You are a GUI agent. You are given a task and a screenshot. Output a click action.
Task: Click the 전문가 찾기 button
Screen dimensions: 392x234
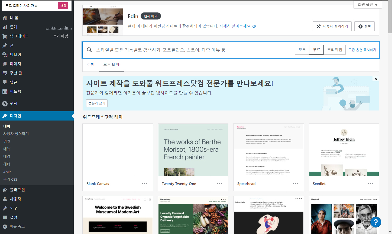[x=97, y=103]
